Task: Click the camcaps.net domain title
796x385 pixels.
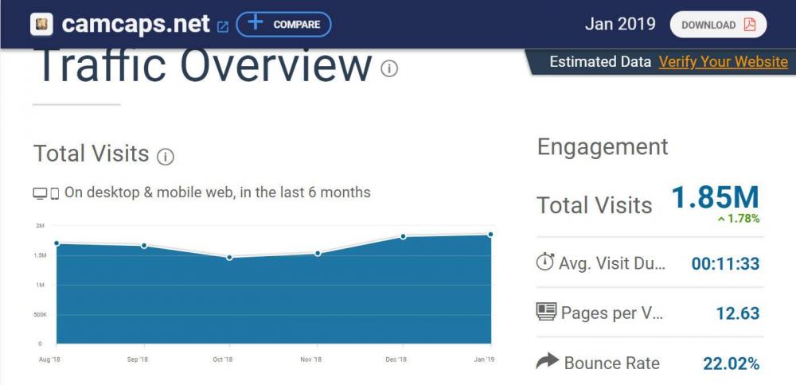Action: tap(136, 25)
